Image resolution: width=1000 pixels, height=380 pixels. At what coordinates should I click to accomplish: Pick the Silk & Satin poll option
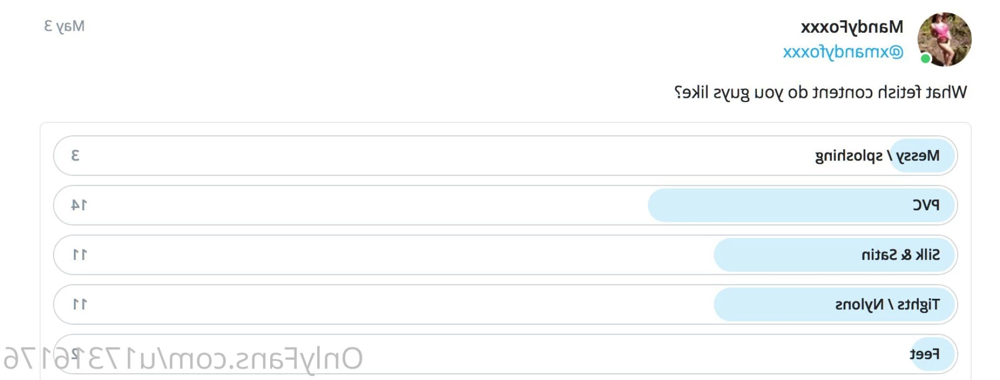505,255
